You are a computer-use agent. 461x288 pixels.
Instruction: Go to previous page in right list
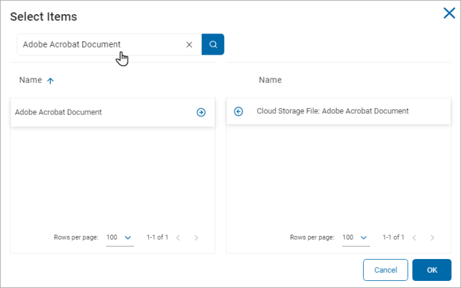[414, 238]
